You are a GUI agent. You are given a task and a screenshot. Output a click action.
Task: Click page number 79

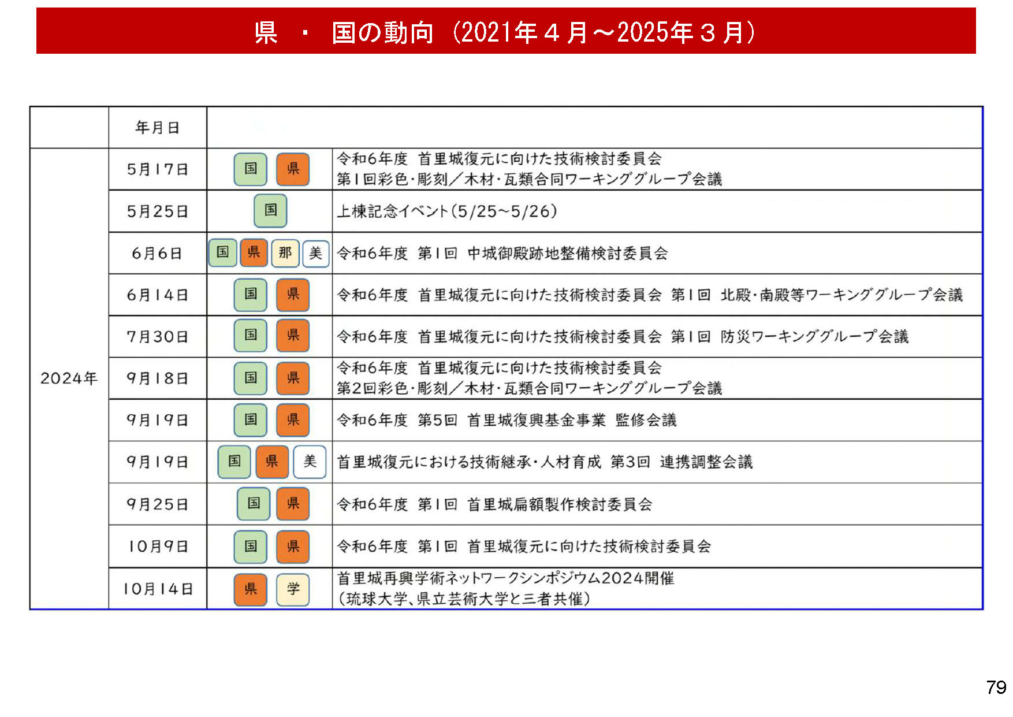coord(996,687)
